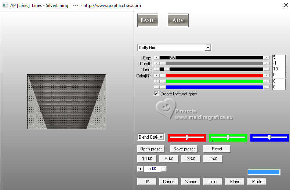290x190 pixels.
Task: Click the Blend button
Action: pyautogui.click(x=235, y=182)
